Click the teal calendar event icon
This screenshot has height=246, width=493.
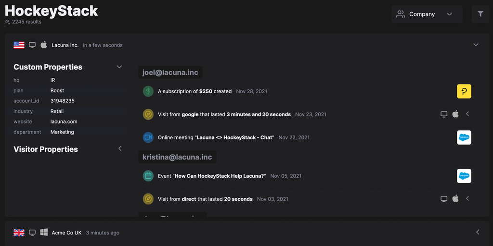pos(148,176)
